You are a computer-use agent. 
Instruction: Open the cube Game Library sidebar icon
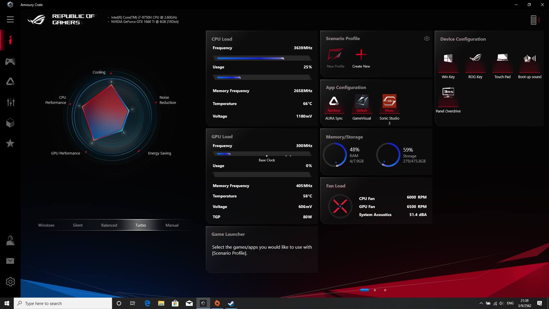[x=10, y=123]
